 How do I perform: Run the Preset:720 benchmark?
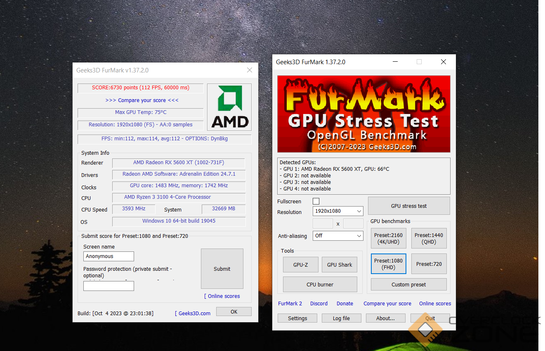click(x=429, y=264)
